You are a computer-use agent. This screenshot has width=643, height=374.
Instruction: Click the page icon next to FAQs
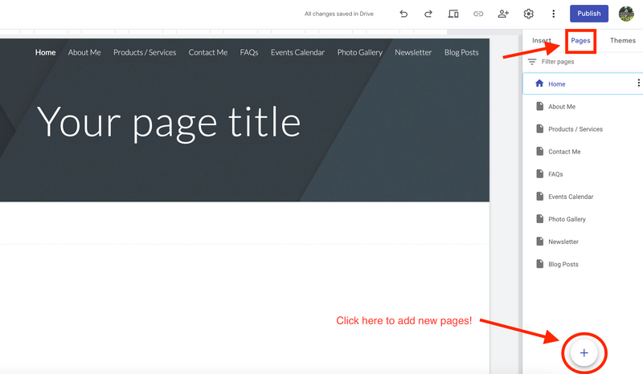[539, 173]
